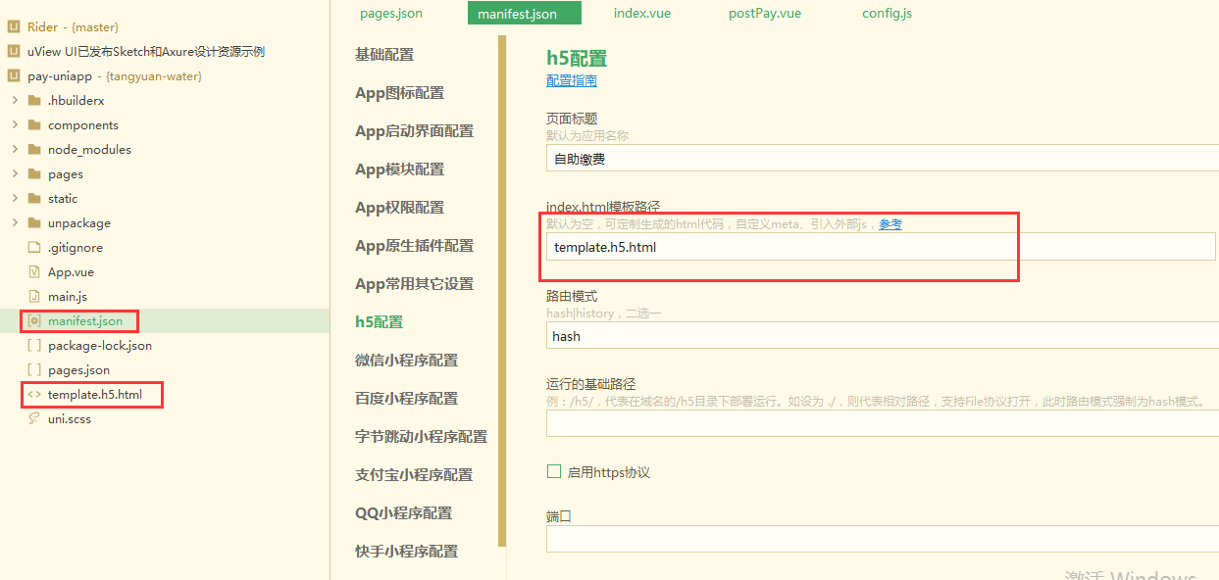This screenshot has height=580, width=1219.
Task: Open the 参考 link for template path
Action: [x=890, y=224]
